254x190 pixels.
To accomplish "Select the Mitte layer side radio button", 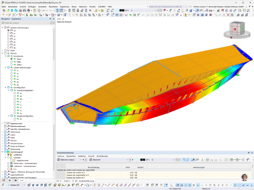I will tap(12, 62).
